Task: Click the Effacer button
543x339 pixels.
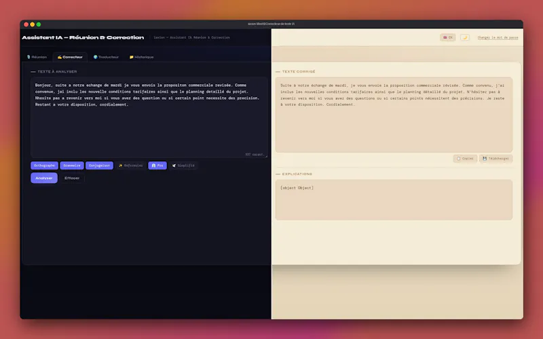Action: point(72,178)
